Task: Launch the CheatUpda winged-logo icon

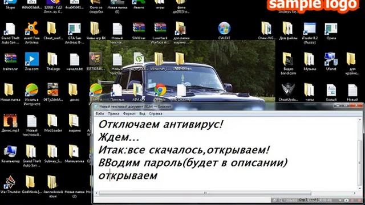Action: (x=288, y=90)
